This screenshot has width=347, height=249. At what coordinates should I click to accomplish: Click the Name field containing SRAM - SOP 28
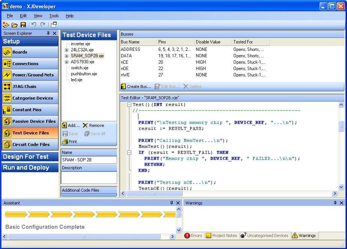click(x=89, y=160)
